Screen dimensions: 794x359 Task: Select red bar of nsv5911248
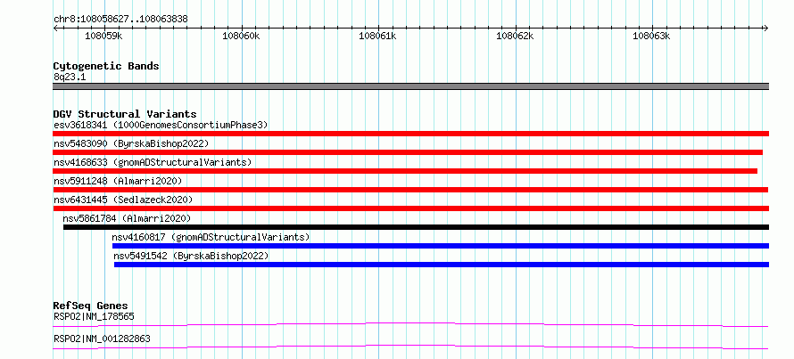(410, 190)
